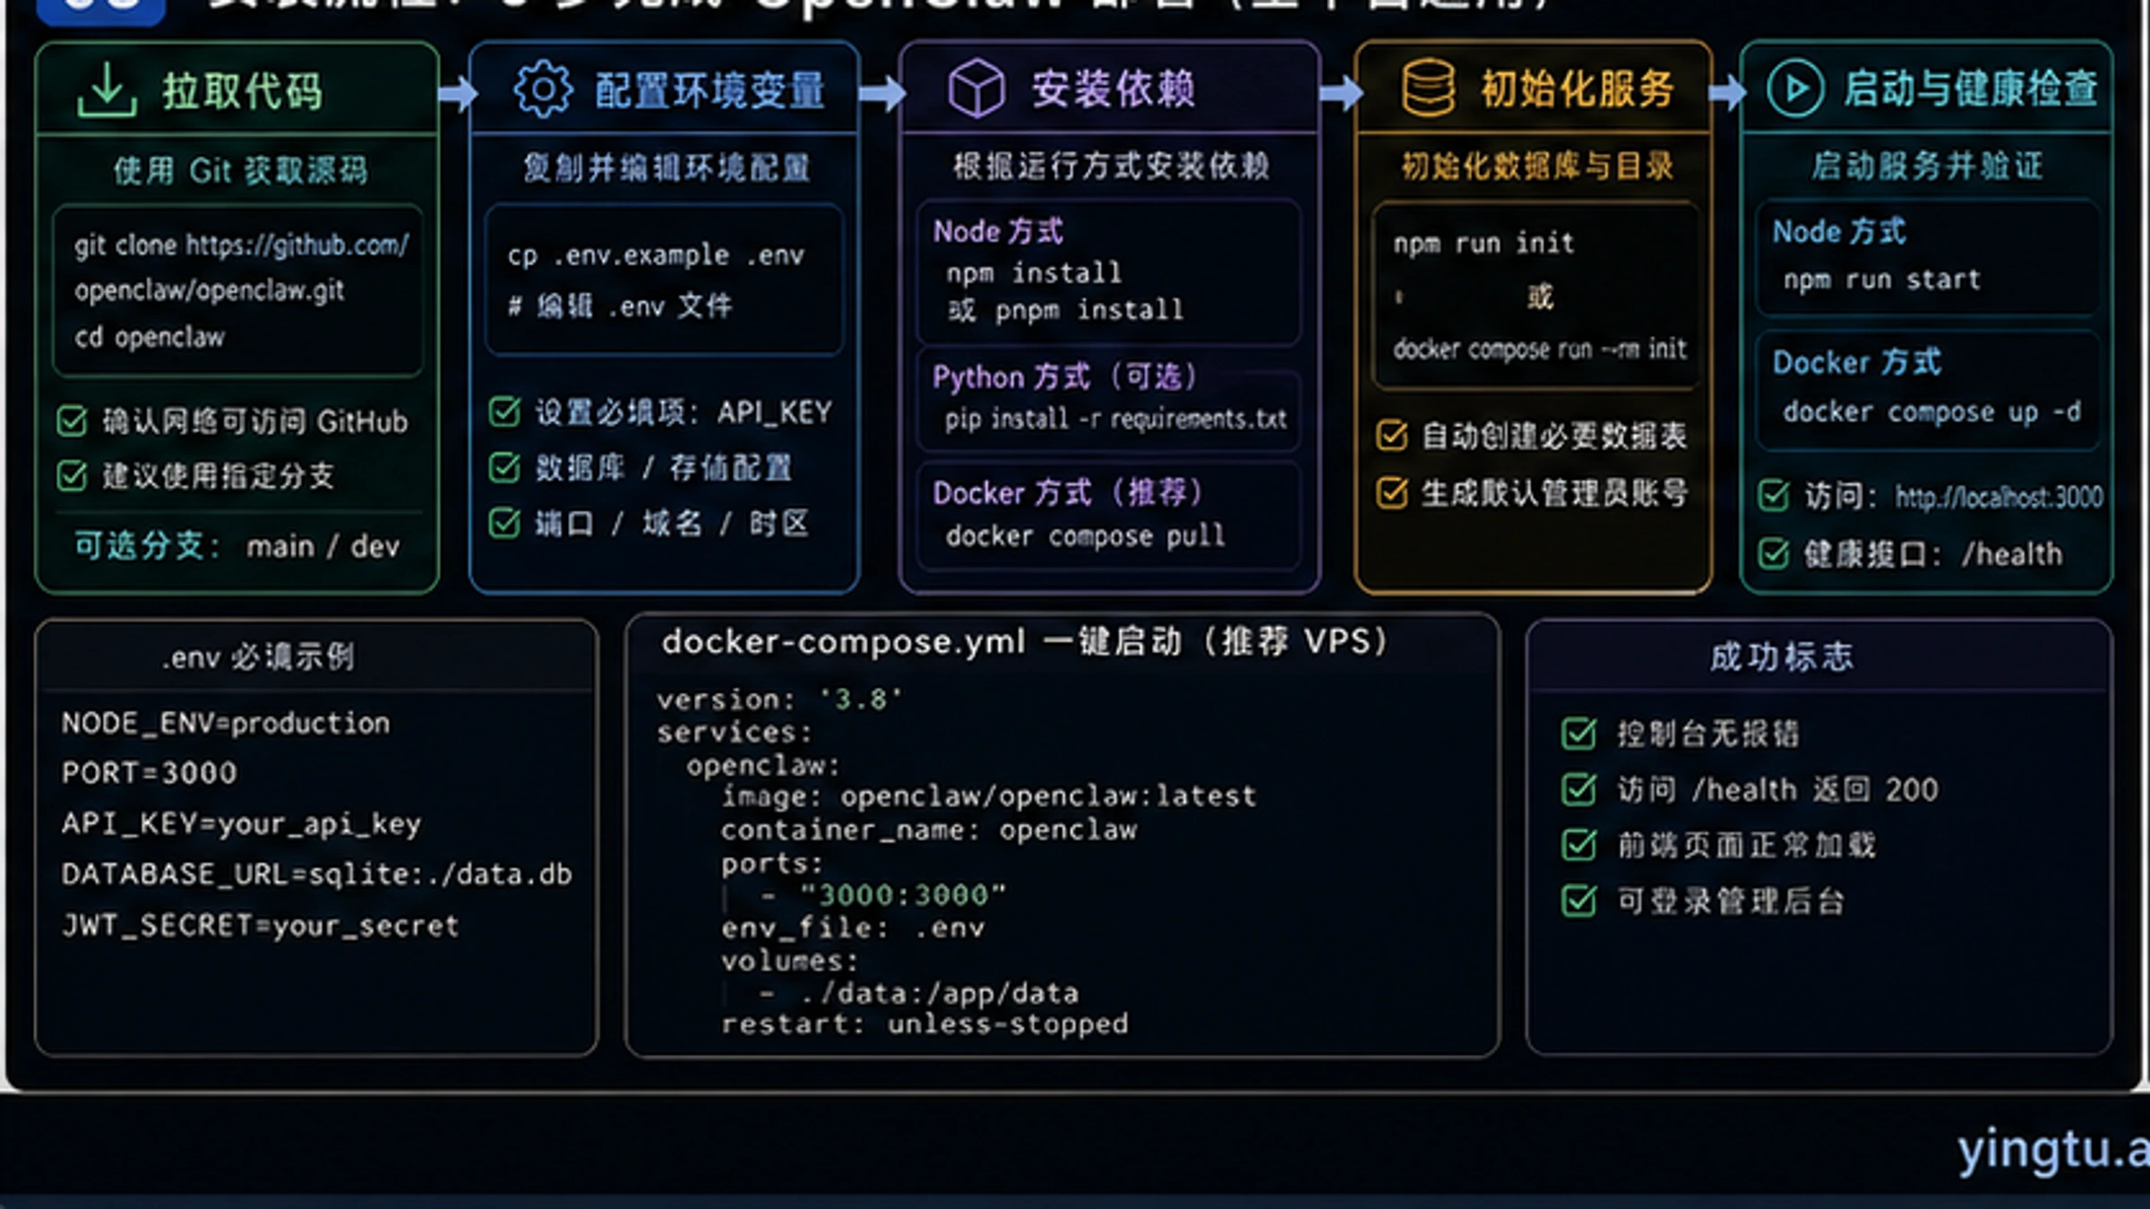Click the 'npm run start' command
2150x1209 pixels.
[x=1881, y=279]
